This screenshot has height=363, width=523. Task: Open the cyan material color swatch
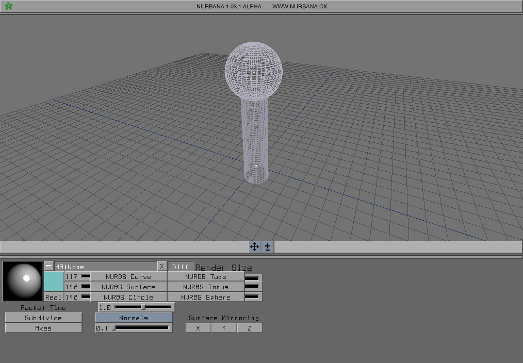(x=54, y=282)
